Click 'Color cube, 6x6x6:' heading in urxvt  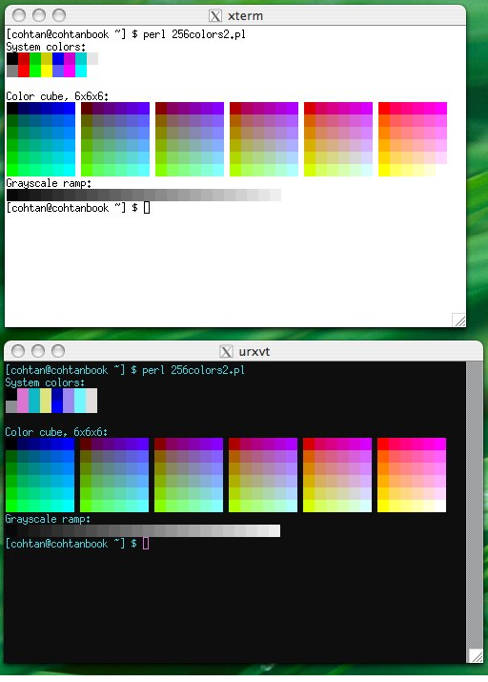pyautogui.click(x=56, y=432)
